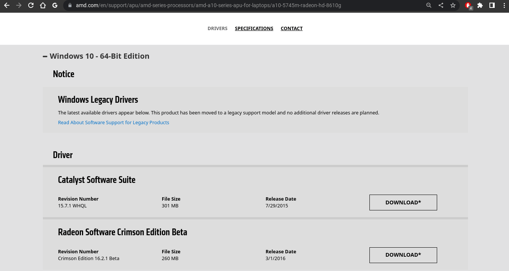Click the browser forward arrow

point(19,5)
